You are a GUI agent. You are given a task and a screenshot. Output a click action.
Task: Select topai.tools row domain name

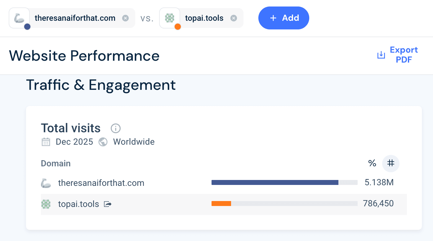click(78, 204)
